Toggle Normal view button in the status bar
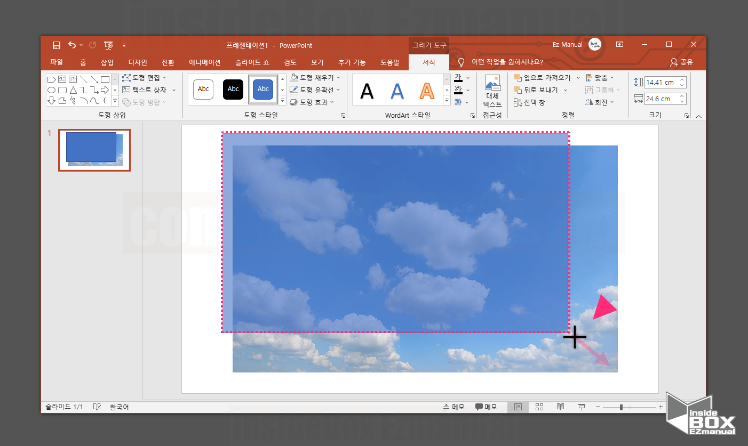The height and width of the screenshot is (446, 748). [x=518, y=407]
